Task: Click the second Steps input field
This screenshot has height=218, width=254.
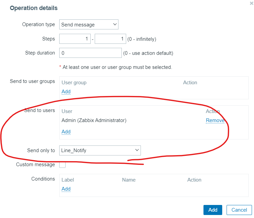Action: pyautogui.click(x=110, y=39)
